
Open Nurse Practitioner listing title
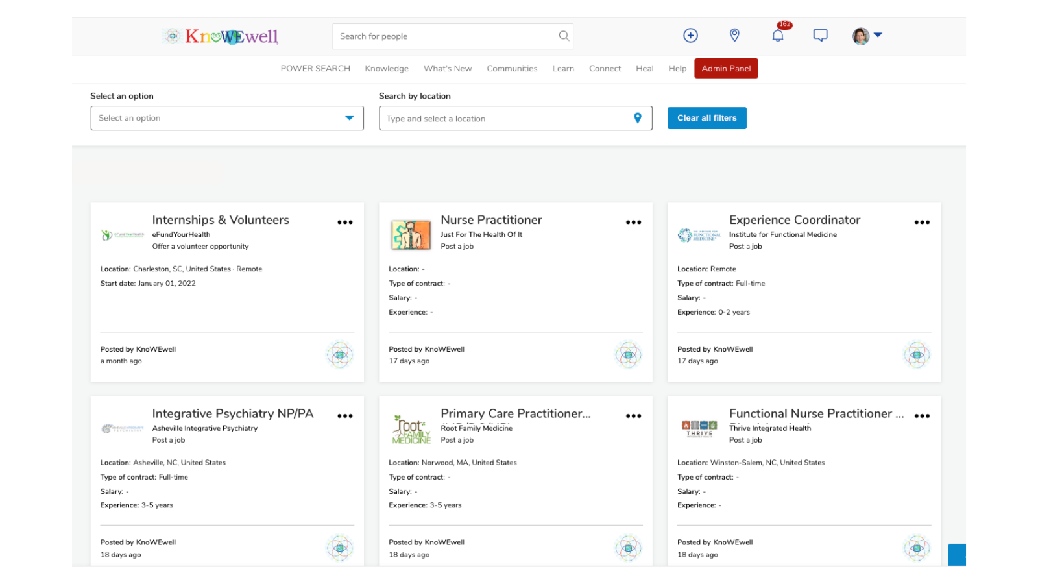point(491,220)
